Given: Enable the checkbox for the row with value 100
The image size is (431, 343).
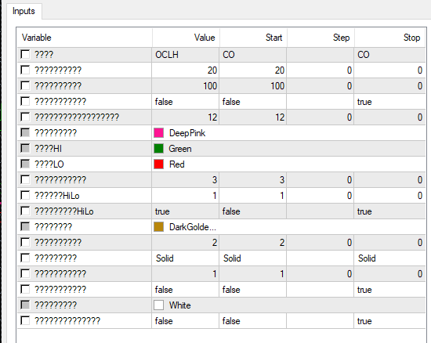Looking at the screenshot, I should 25,85.
